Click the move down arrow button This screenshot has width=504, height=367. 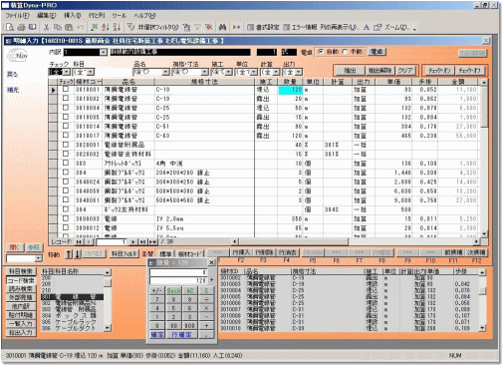[x=77, y=254]
